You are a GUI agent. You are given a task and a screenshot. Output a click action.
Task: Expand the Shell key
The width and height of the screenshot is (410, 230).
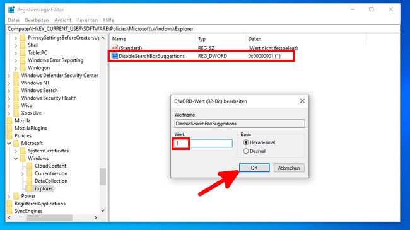pyautogui.click(x=16, y=45)
